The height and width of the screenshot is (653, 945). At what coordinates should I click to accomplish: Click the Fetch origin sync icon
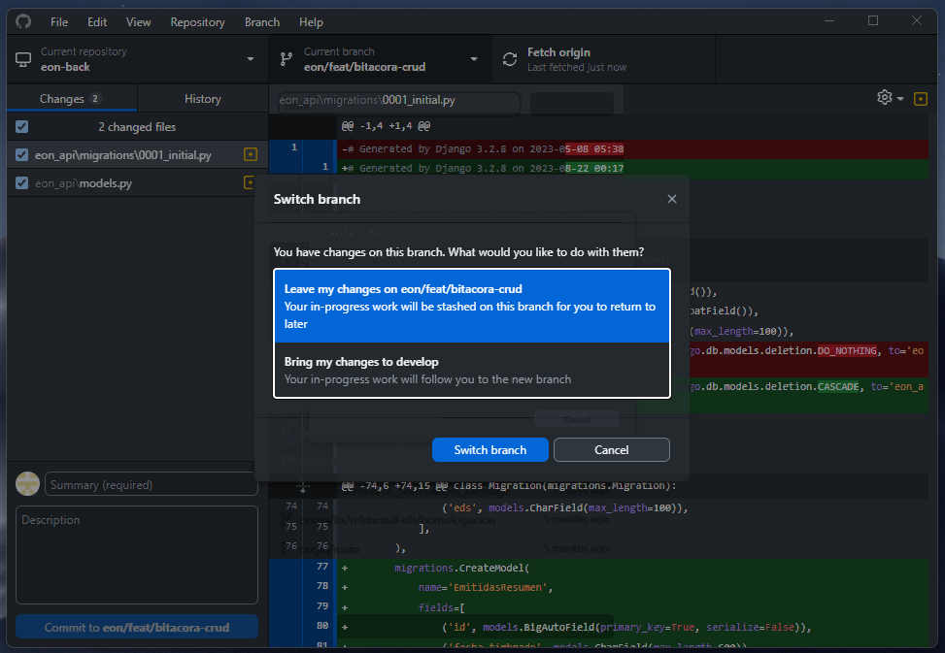point(509,59)
